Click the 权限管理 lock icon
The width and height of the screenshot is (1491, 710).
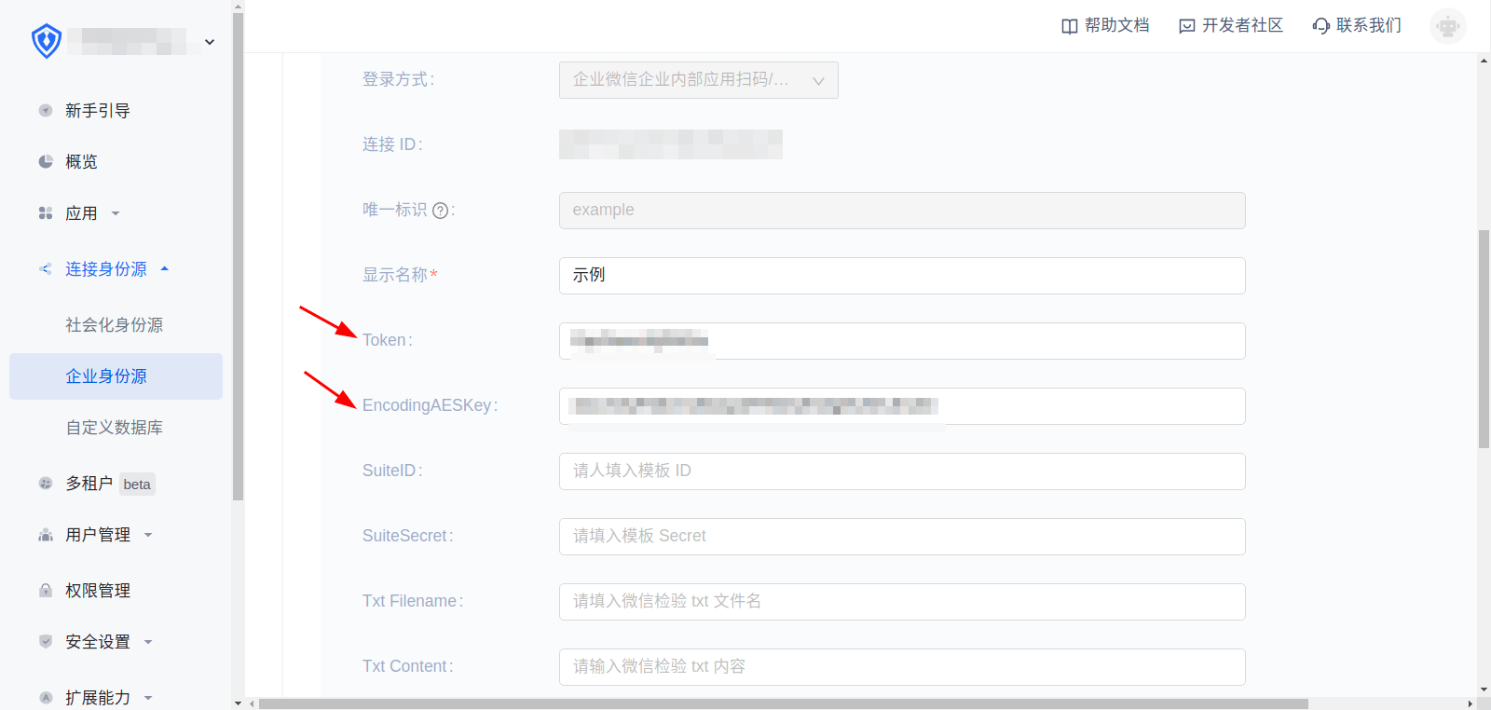coord(45,591)
